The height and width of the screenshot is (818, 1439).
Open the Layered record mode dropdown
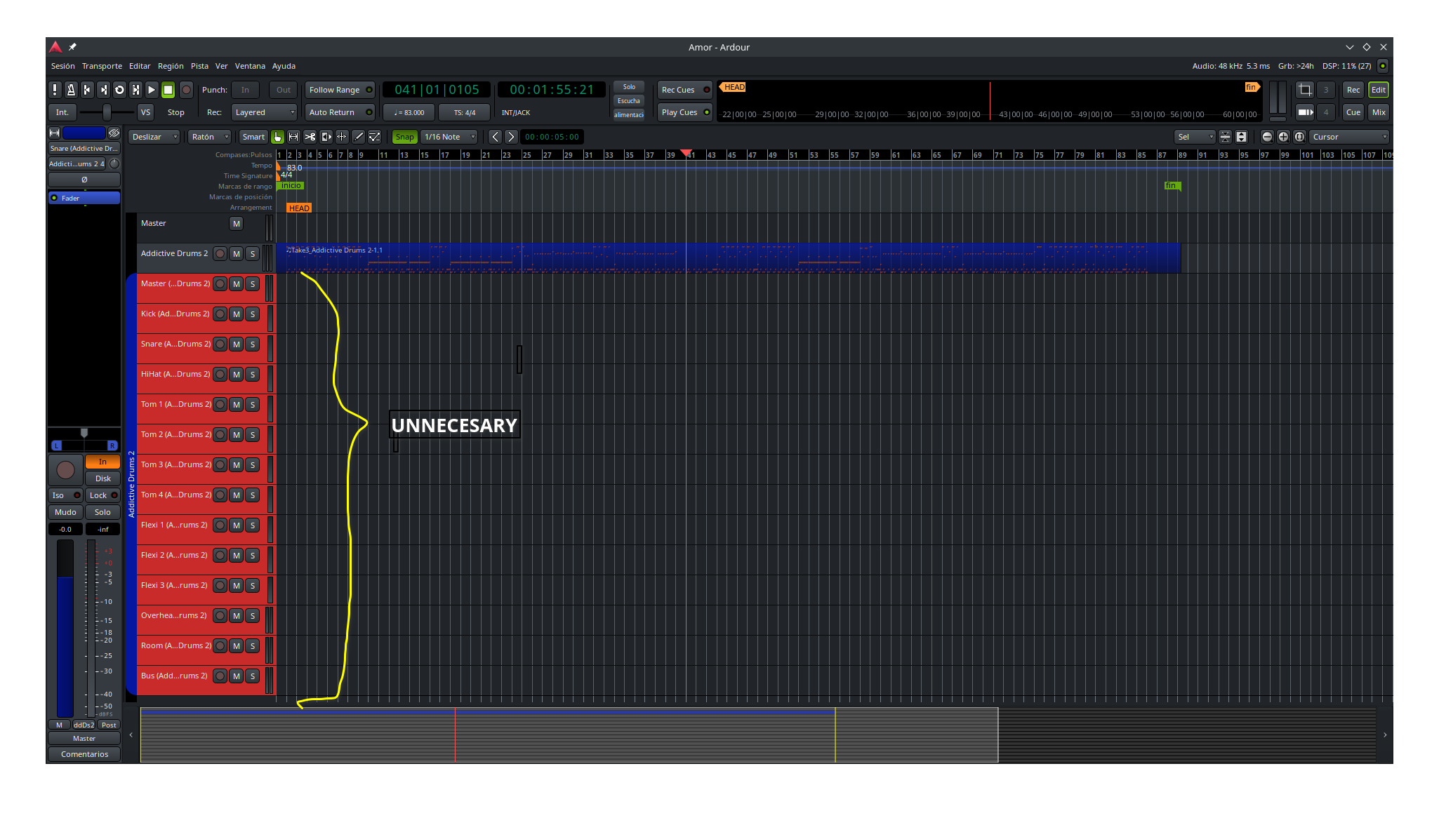click(x=265, y=112)
